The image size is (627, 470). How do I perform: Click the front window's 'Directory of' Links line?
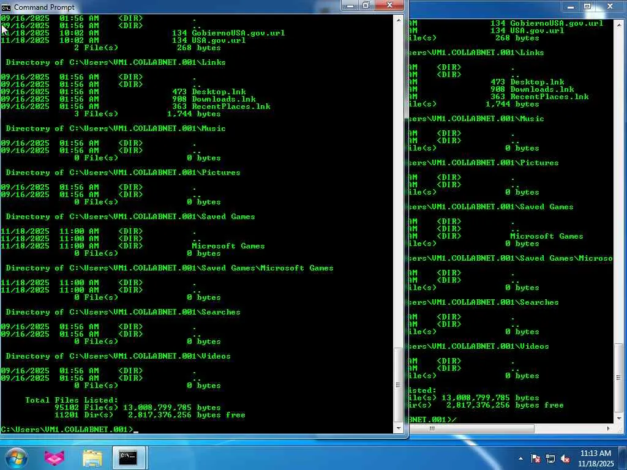[116, 62]
